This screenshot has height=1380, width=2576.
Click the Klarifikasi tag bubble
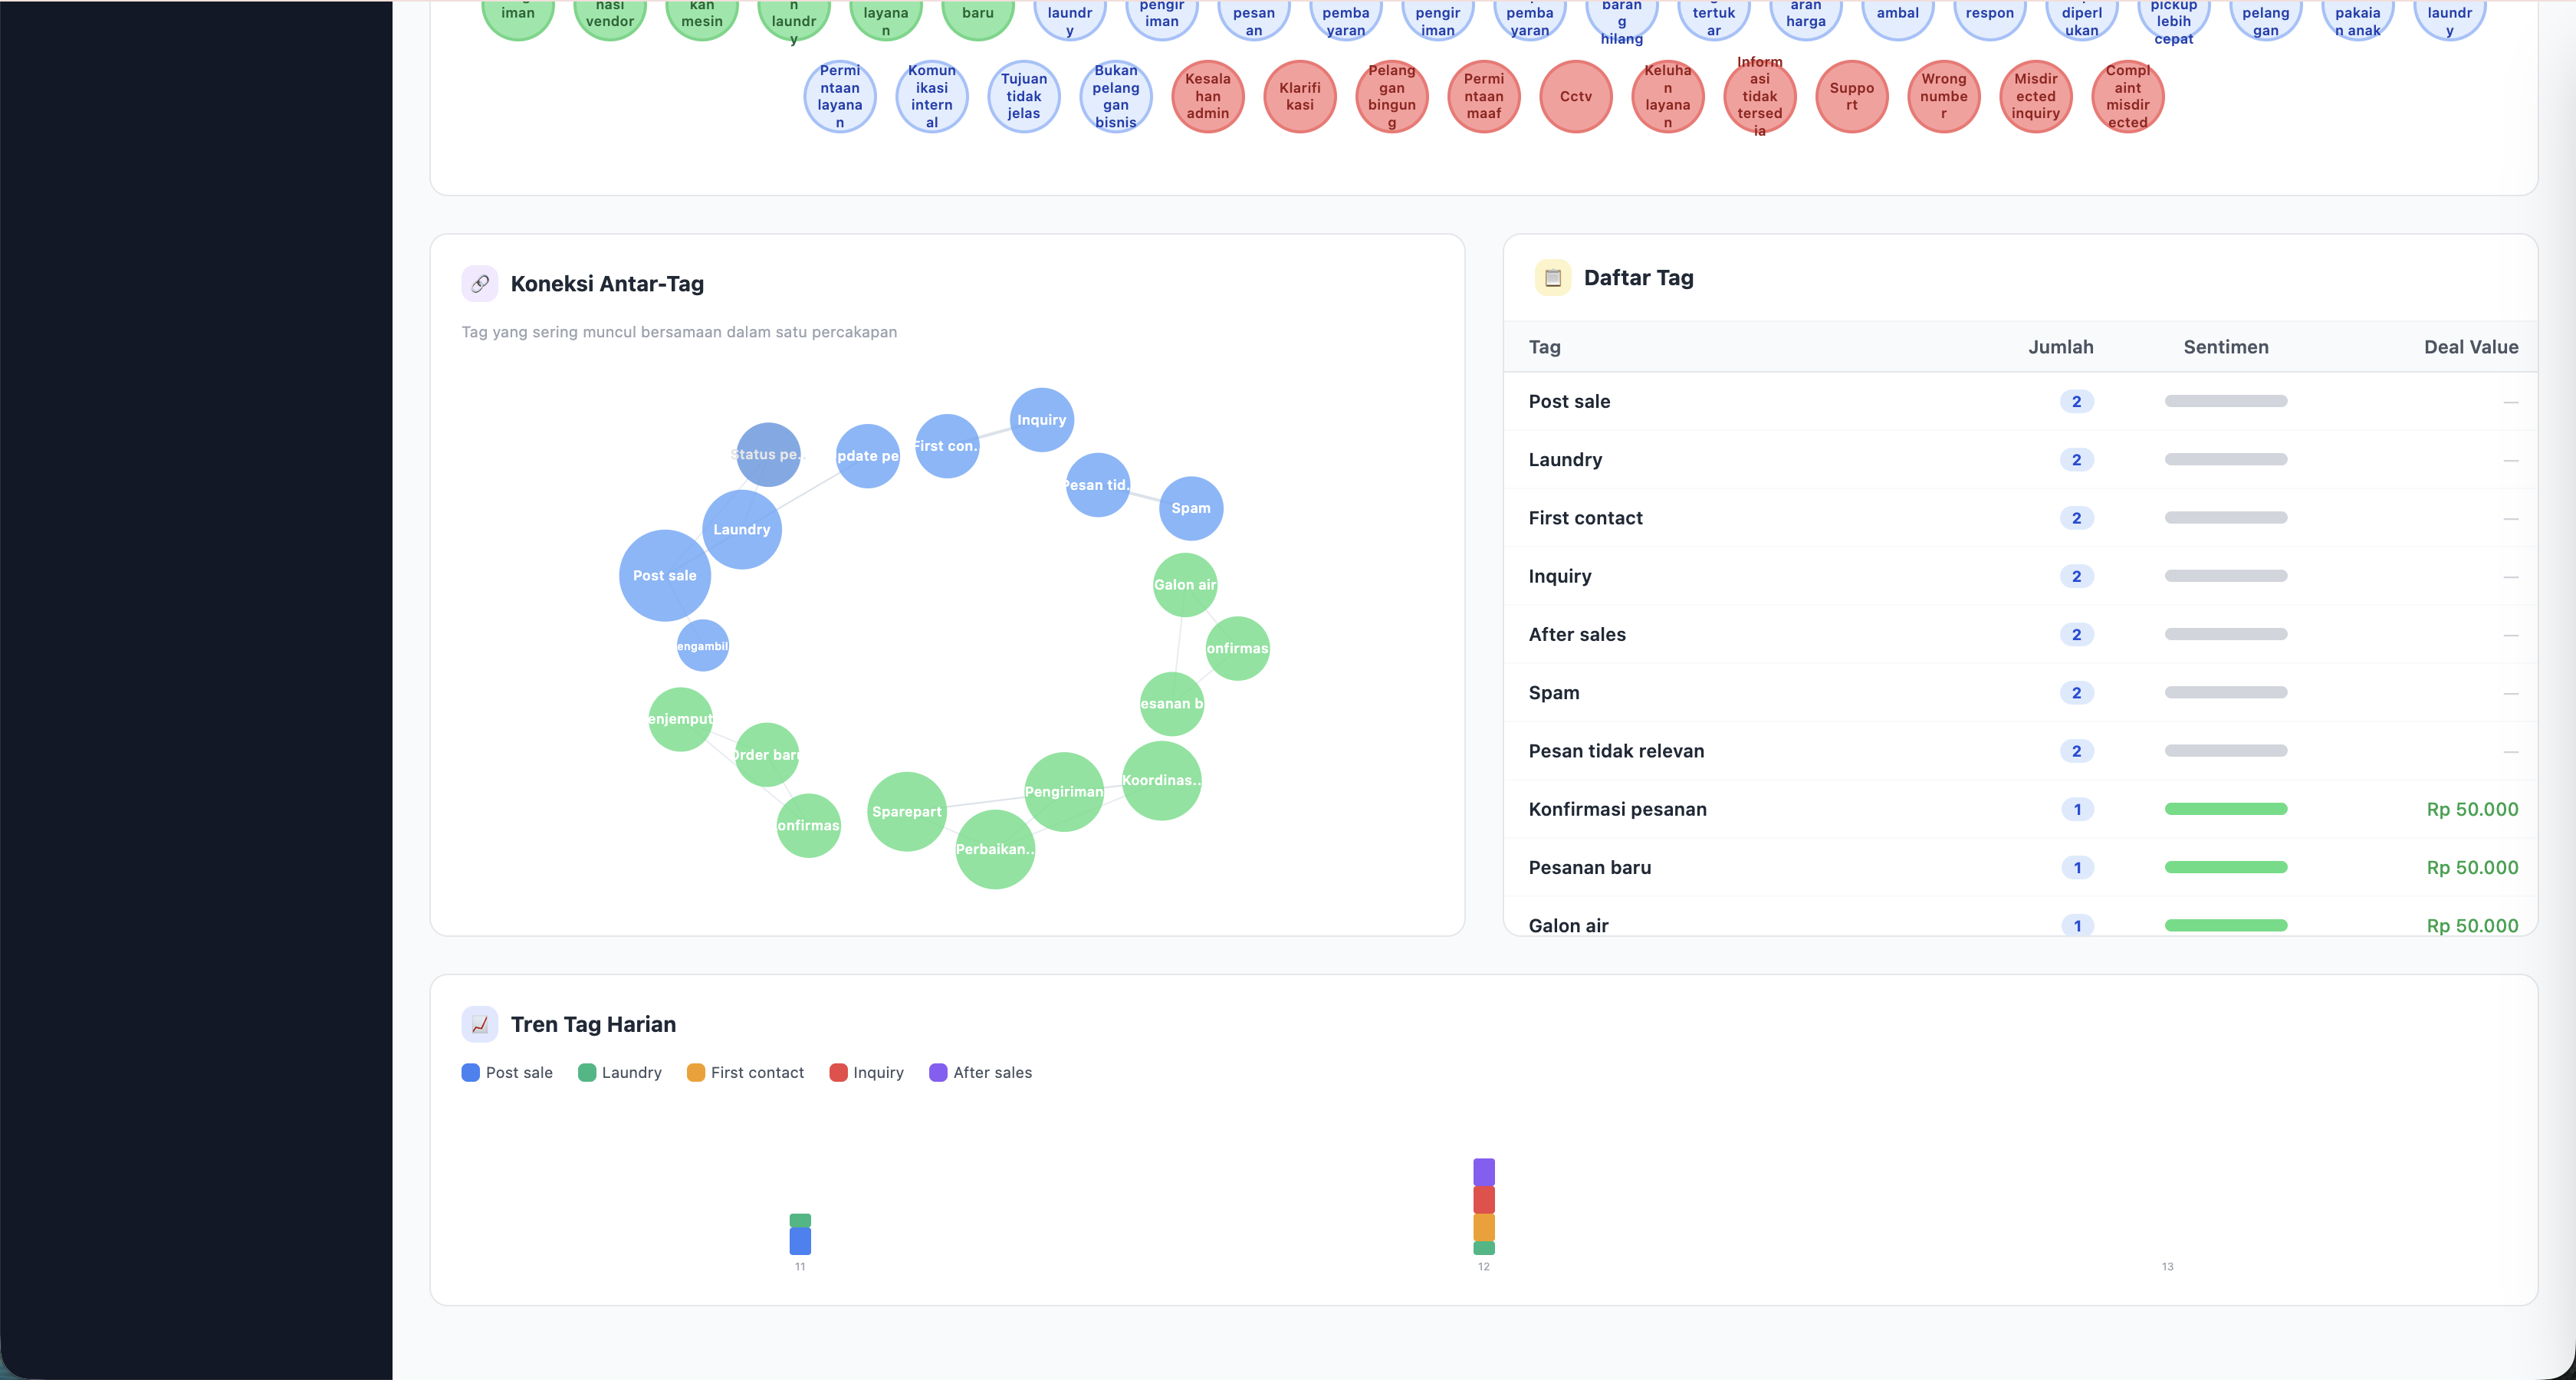point(1299,97)
